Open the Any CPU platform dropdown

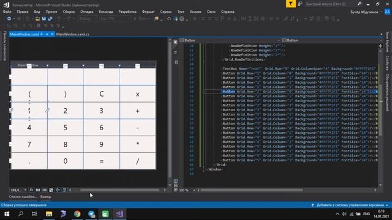[115, 19]
